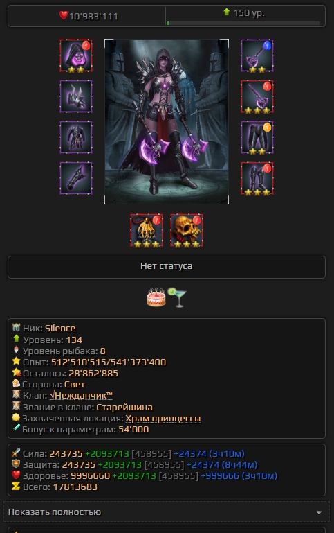Open the purple hooded helmet item
This screenshot has width=334, height=533.
click(76, 55)
